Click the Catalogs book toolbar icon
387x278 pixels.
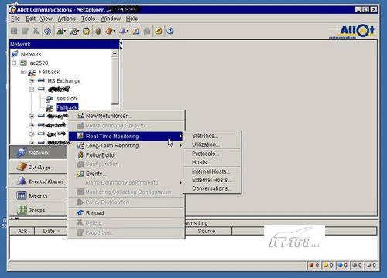click(109, 31)
